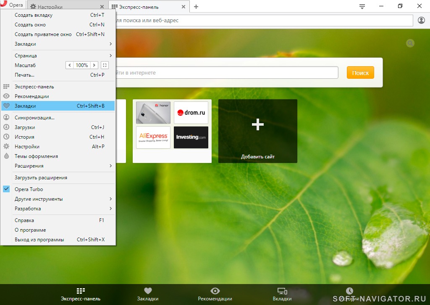Click the Добавить сайт plus tile

(258, 131)
